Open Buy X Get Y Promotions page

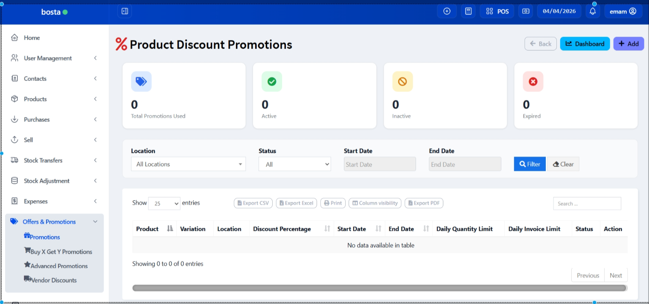61,252
